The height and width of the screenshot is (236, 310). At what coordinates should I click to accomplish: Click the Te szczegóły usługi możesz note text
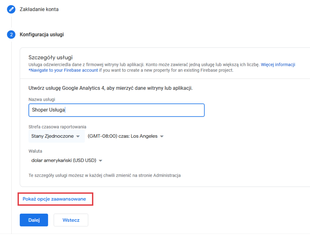click(x=104, y=175)
